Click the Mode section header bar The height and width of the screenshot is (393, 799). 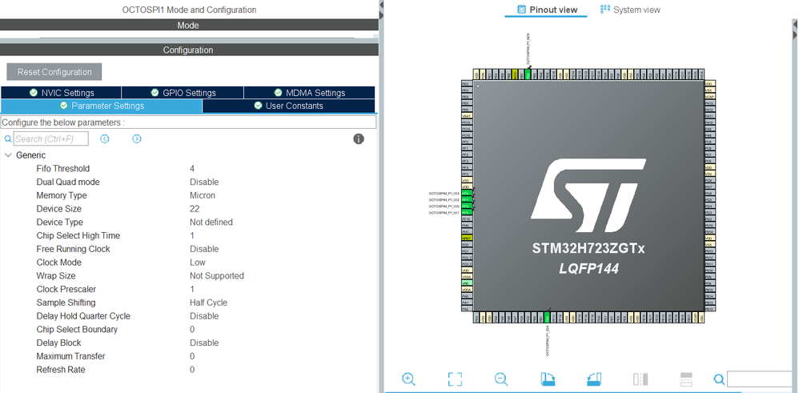click(x=188, y=25)
